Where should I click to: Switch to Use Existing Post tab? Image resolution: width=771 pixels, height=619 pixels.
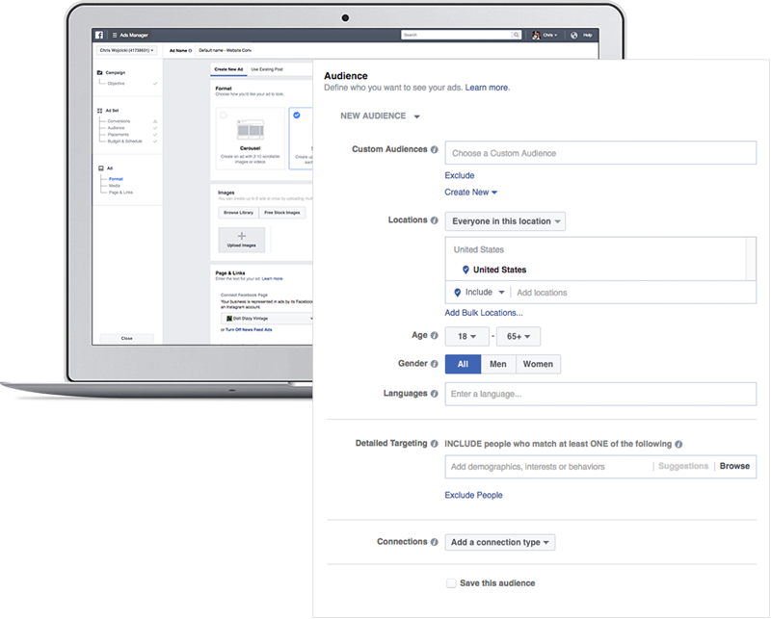[x=267, y=69]
